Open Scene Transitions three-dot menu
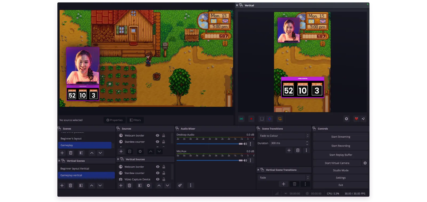This screenshot has width=427, height=202. click(306, 150)
